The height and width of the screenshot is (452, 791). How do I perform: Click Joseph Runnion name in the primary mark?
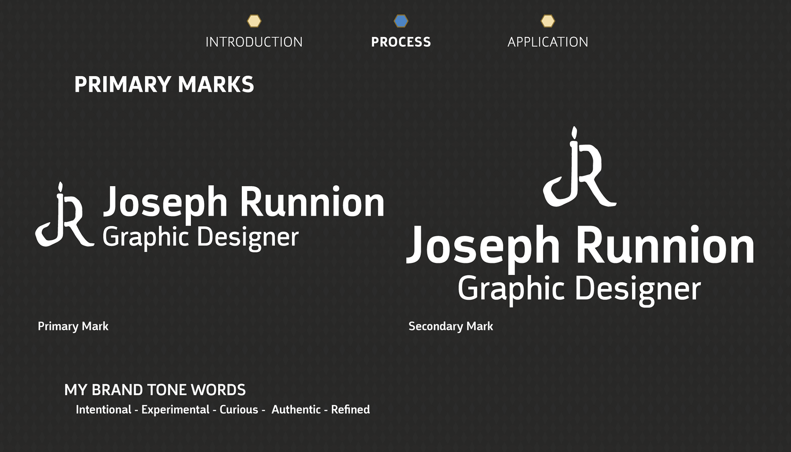click(x=243, y=202)
